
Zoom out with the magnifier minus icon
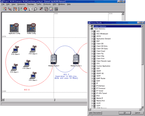coord(35,9)
